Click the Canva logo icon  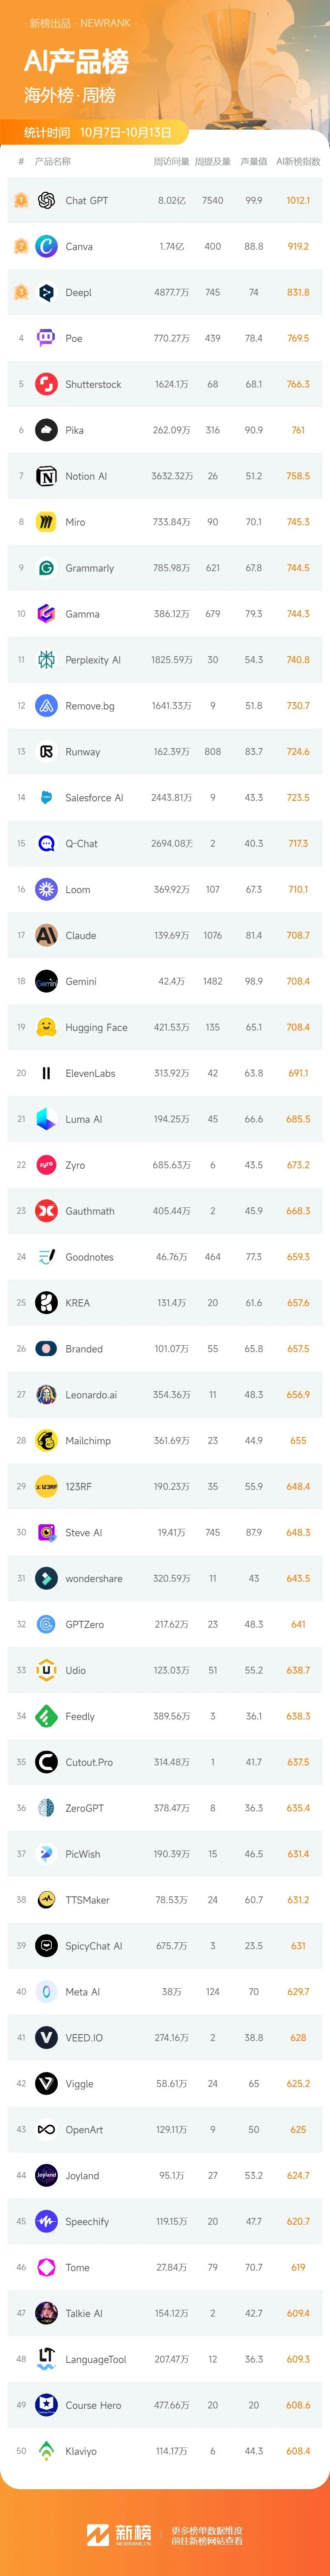pos(46,246)
